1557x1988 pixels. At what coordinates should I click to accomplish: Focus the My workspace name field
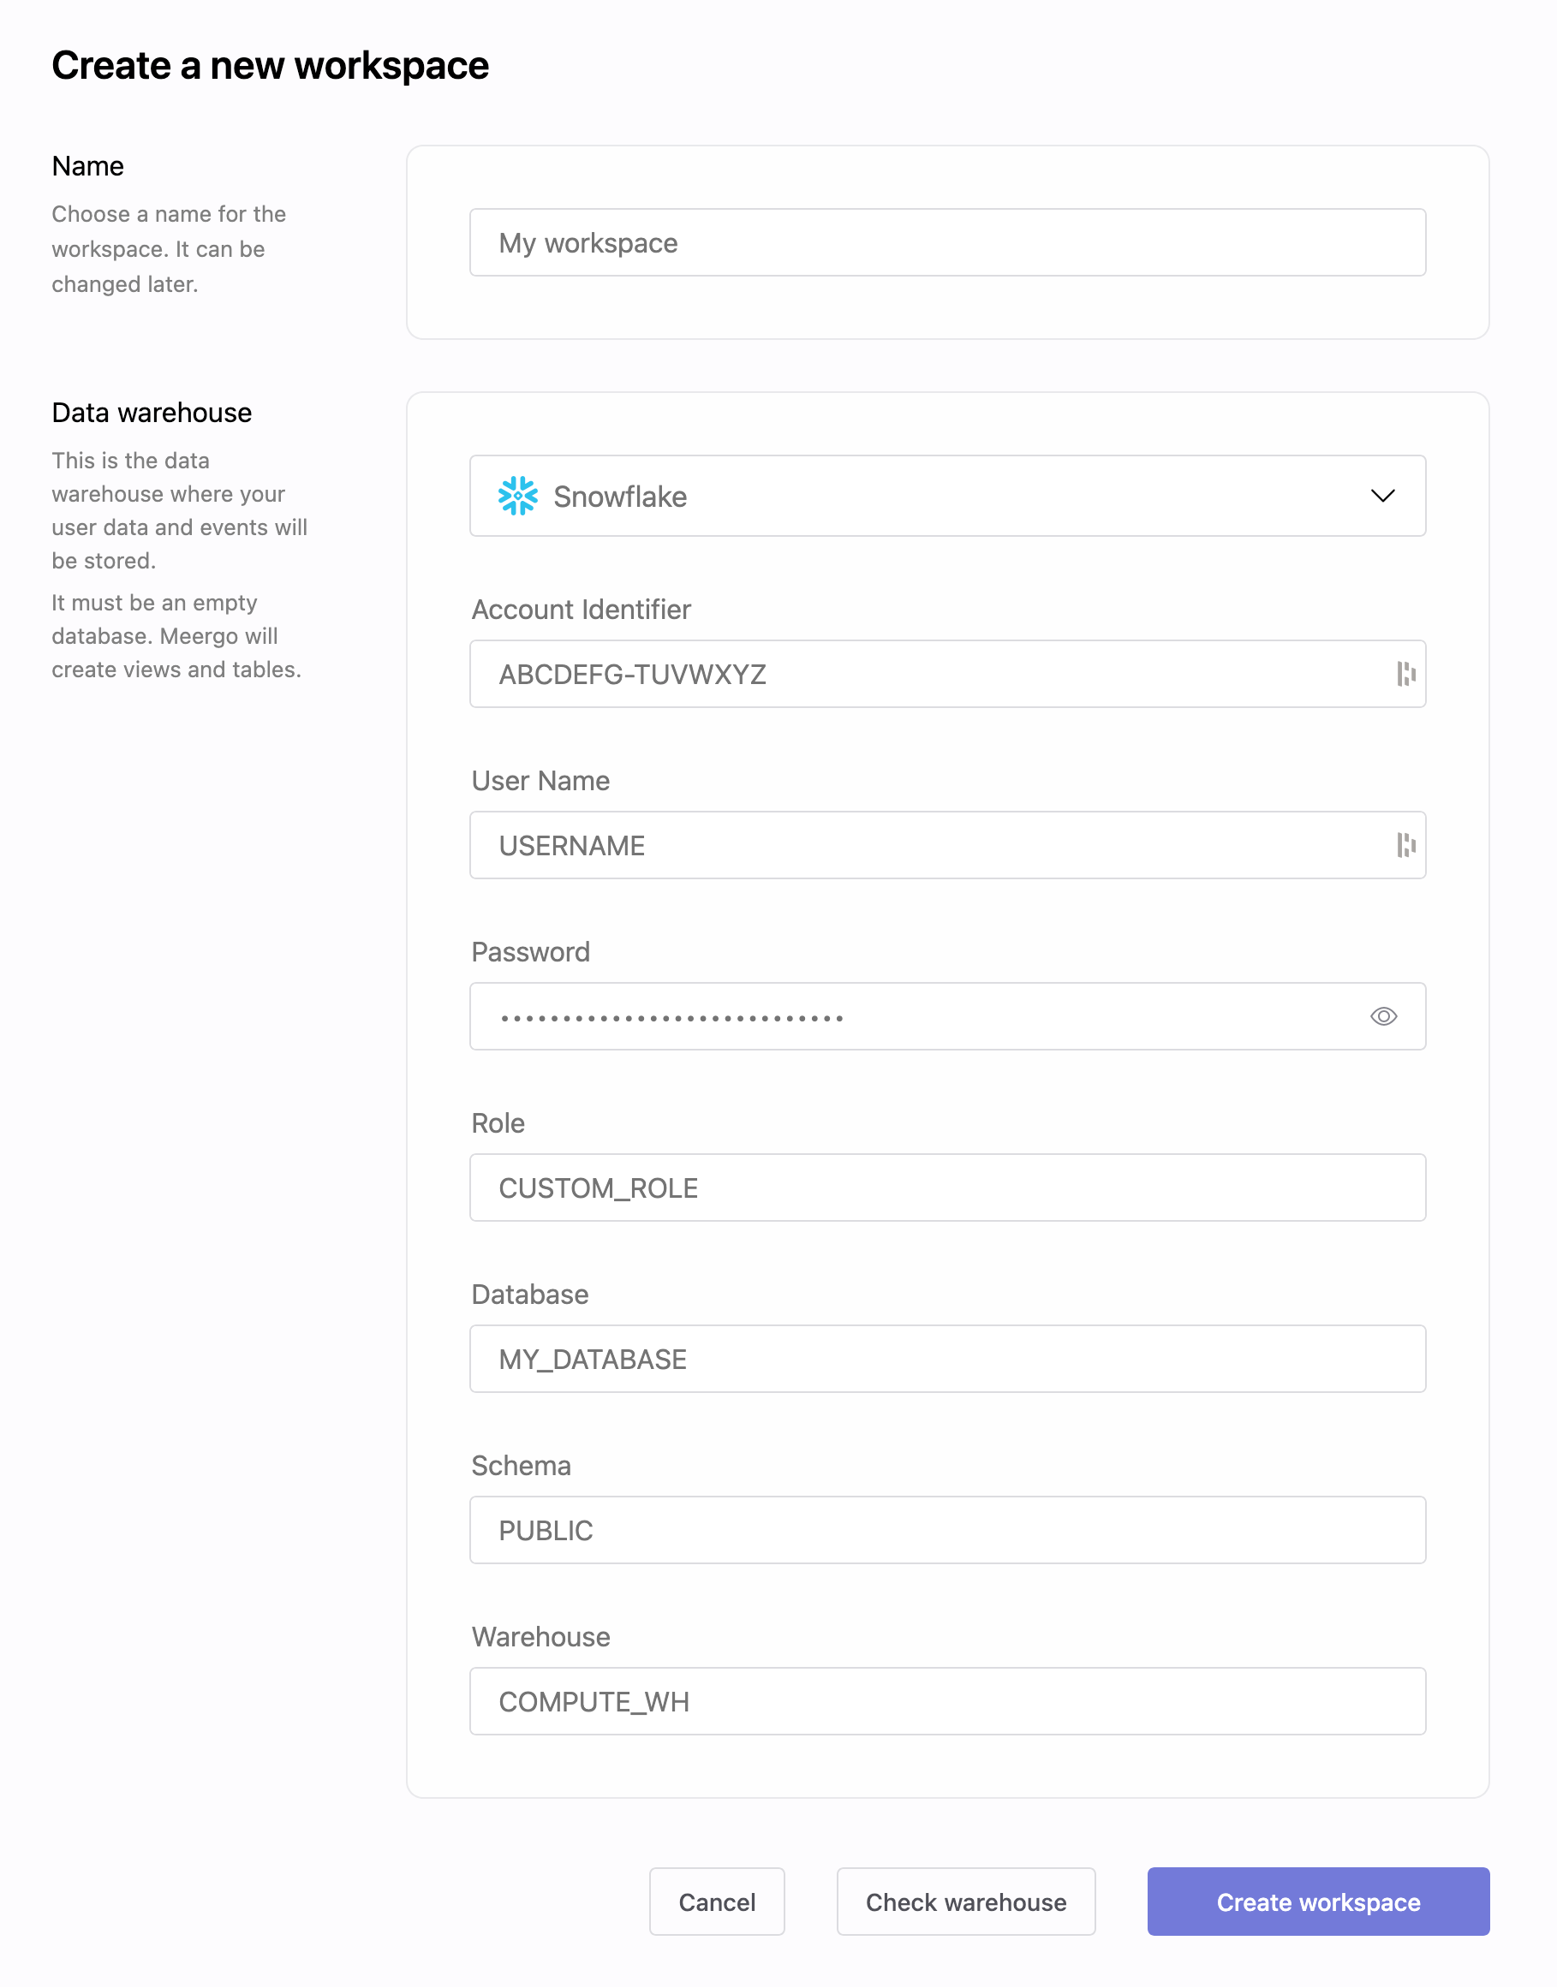click(946, 242)
